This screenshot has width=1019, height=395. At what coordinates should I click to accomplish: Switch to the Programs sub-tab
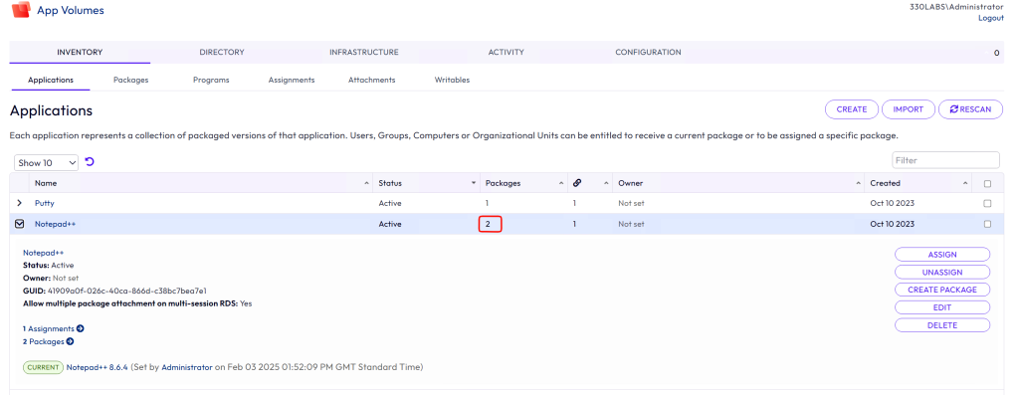211,80
